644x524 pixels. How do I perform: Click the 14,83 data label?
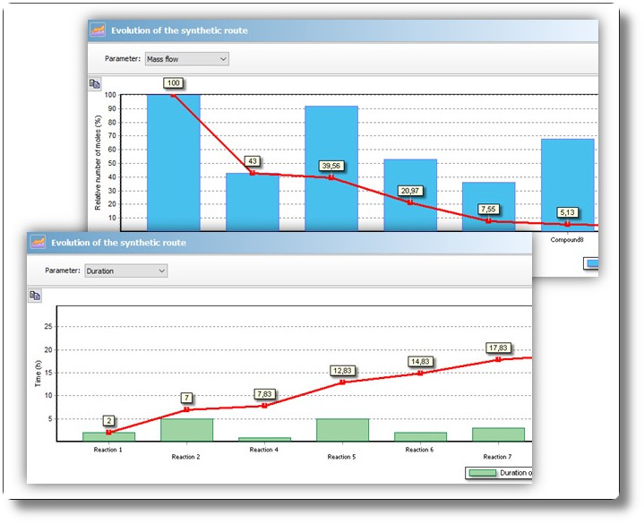pos(420,361)
